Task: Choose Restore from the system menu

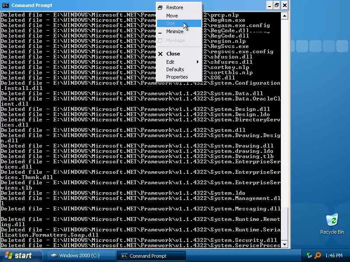Action: tap(179, 7)
